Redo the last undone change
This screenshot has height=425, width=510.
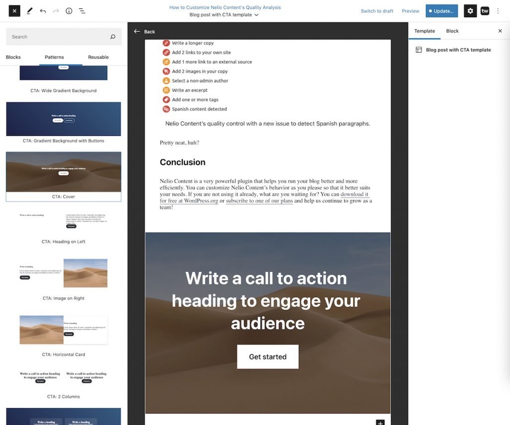tap(56, 11)
